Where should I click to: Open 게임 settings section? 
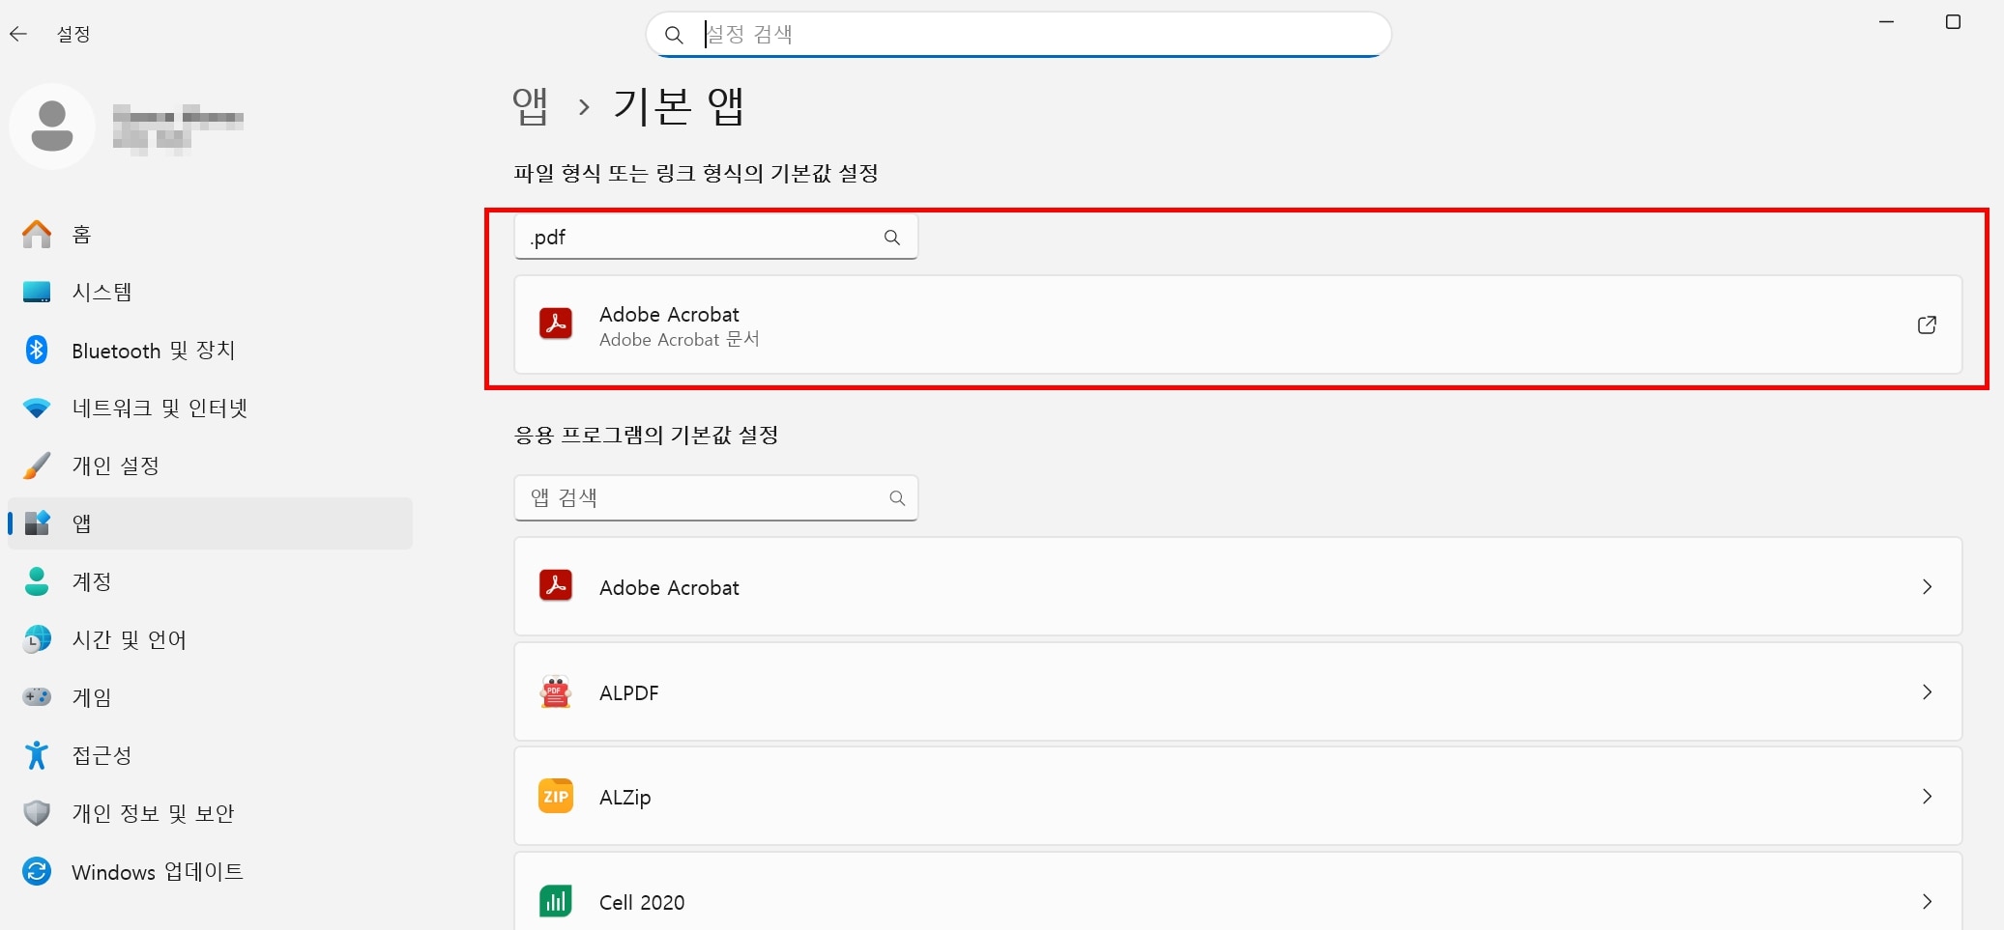tap(210, 697)
